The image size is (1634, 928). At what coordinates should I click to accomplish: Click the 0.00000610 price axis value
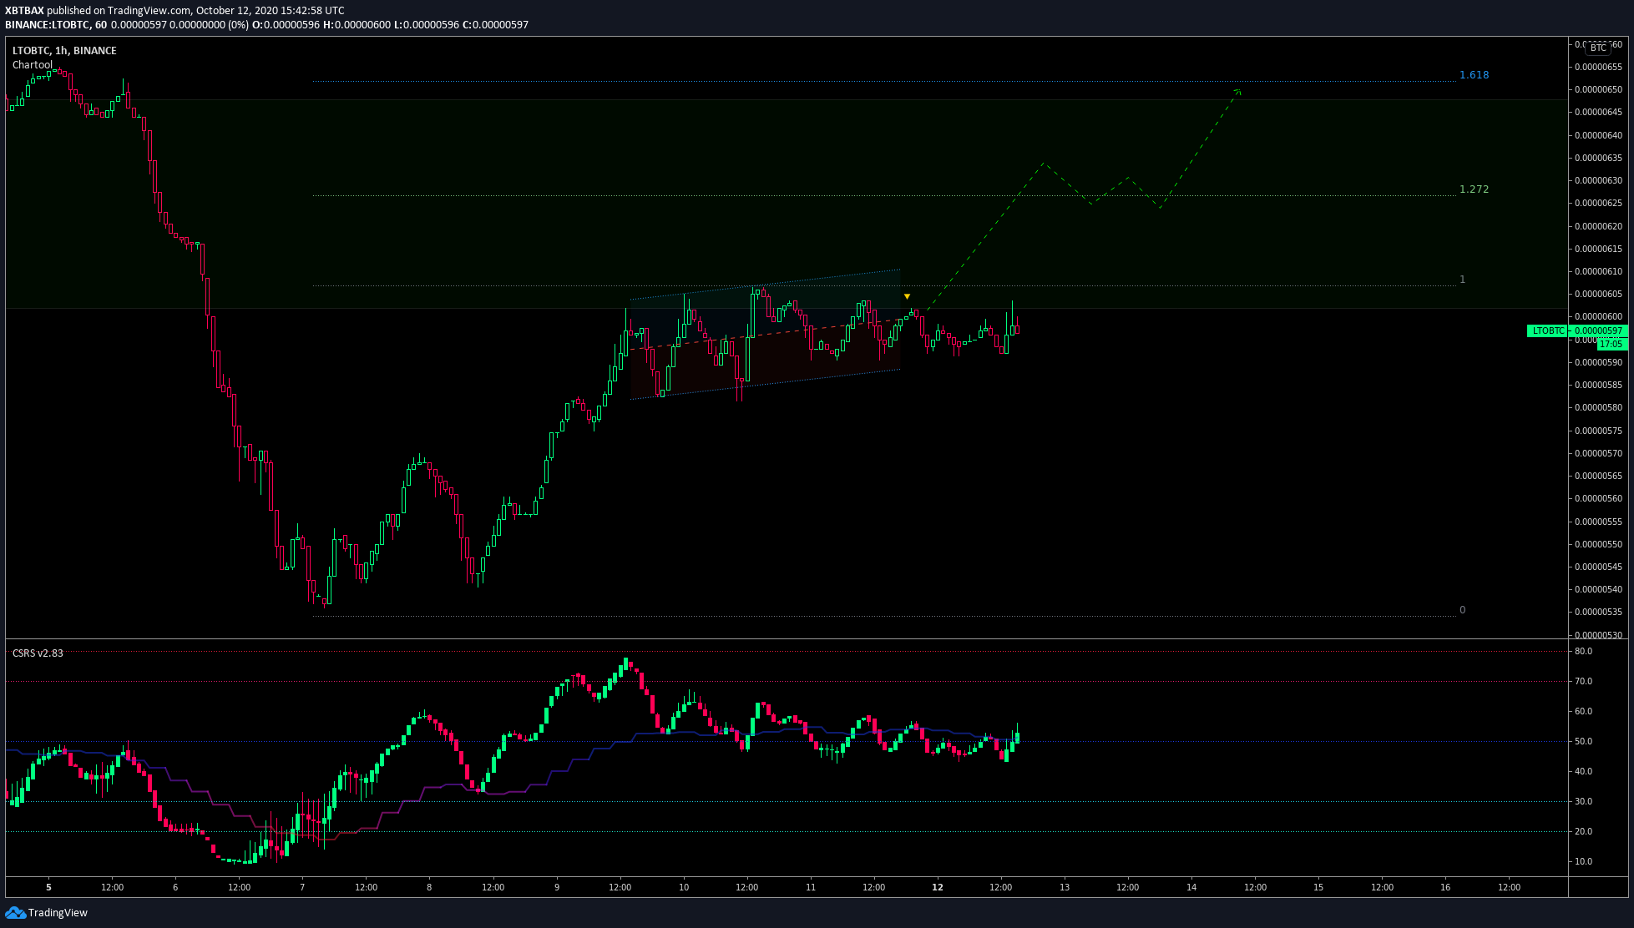point(1598,271)
